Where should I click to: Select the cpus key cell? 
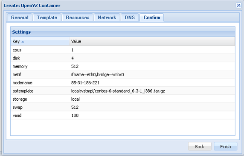pyautogui.click(x=40, y=50)
